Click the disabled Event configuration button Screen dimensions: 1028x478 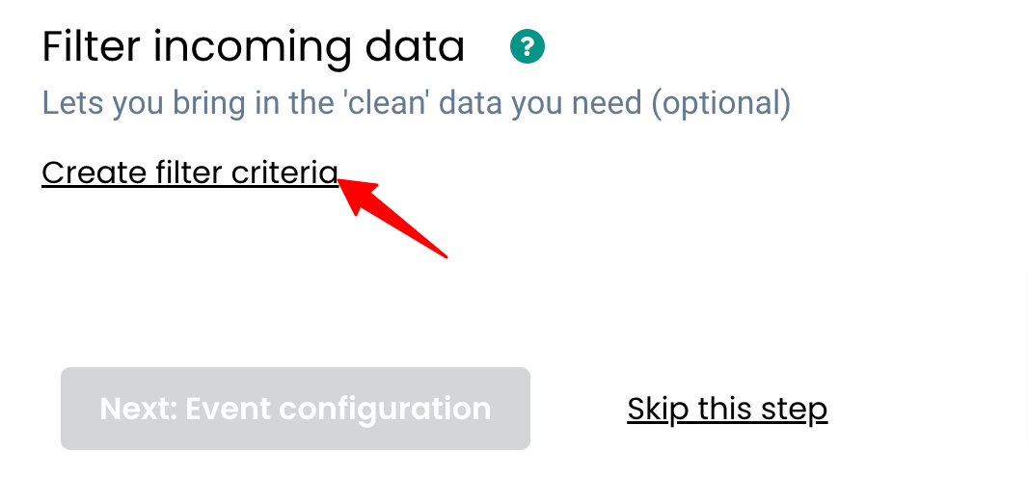(295, 409)
